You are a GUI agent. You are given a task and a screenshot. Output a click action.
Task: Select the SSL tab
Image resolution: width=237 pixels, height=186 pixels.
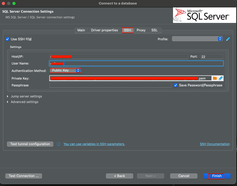tap(154, 30)
